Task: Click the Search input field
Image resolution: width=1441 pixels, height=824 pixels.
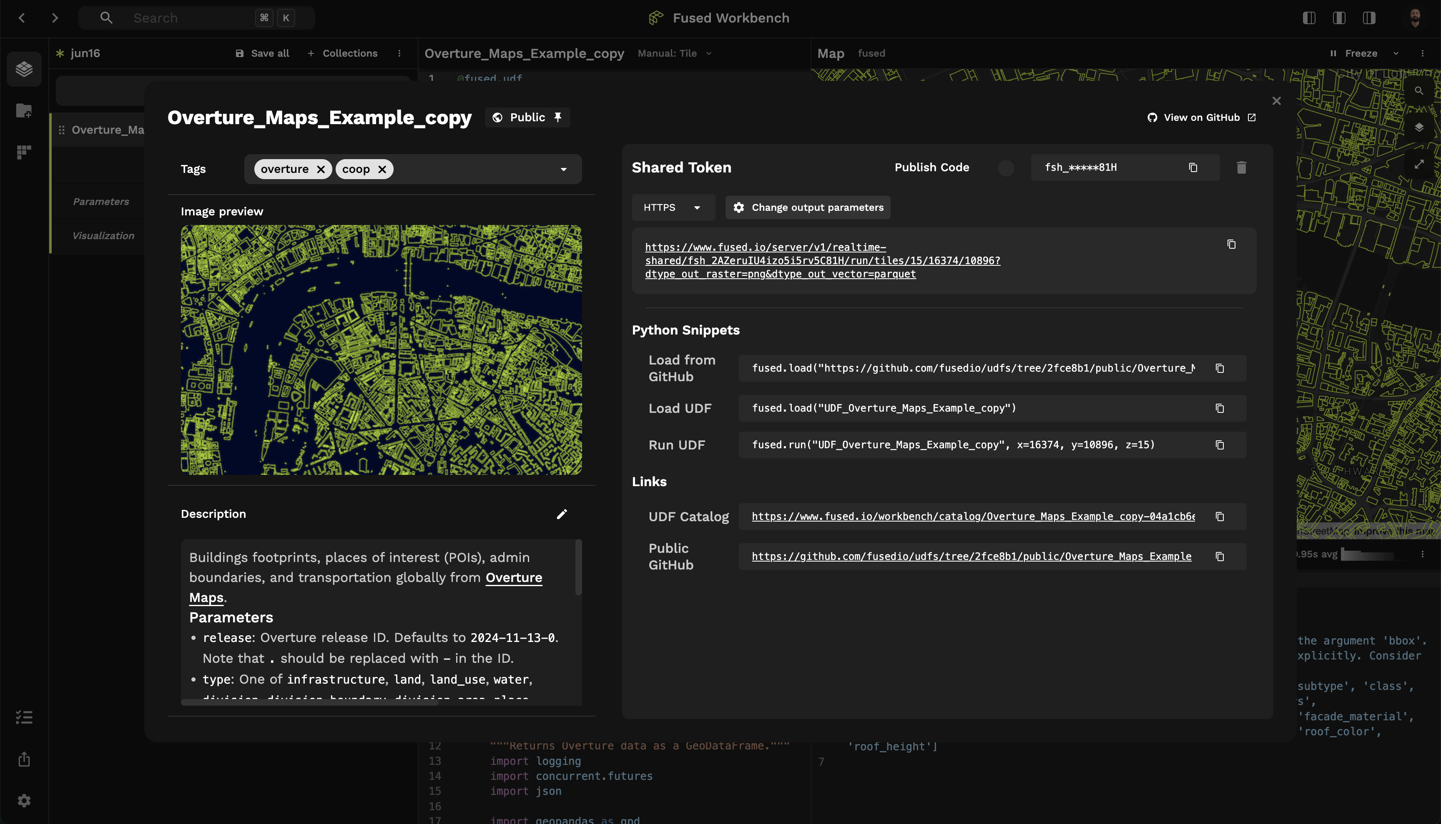Action: click(x=196, y=18)
